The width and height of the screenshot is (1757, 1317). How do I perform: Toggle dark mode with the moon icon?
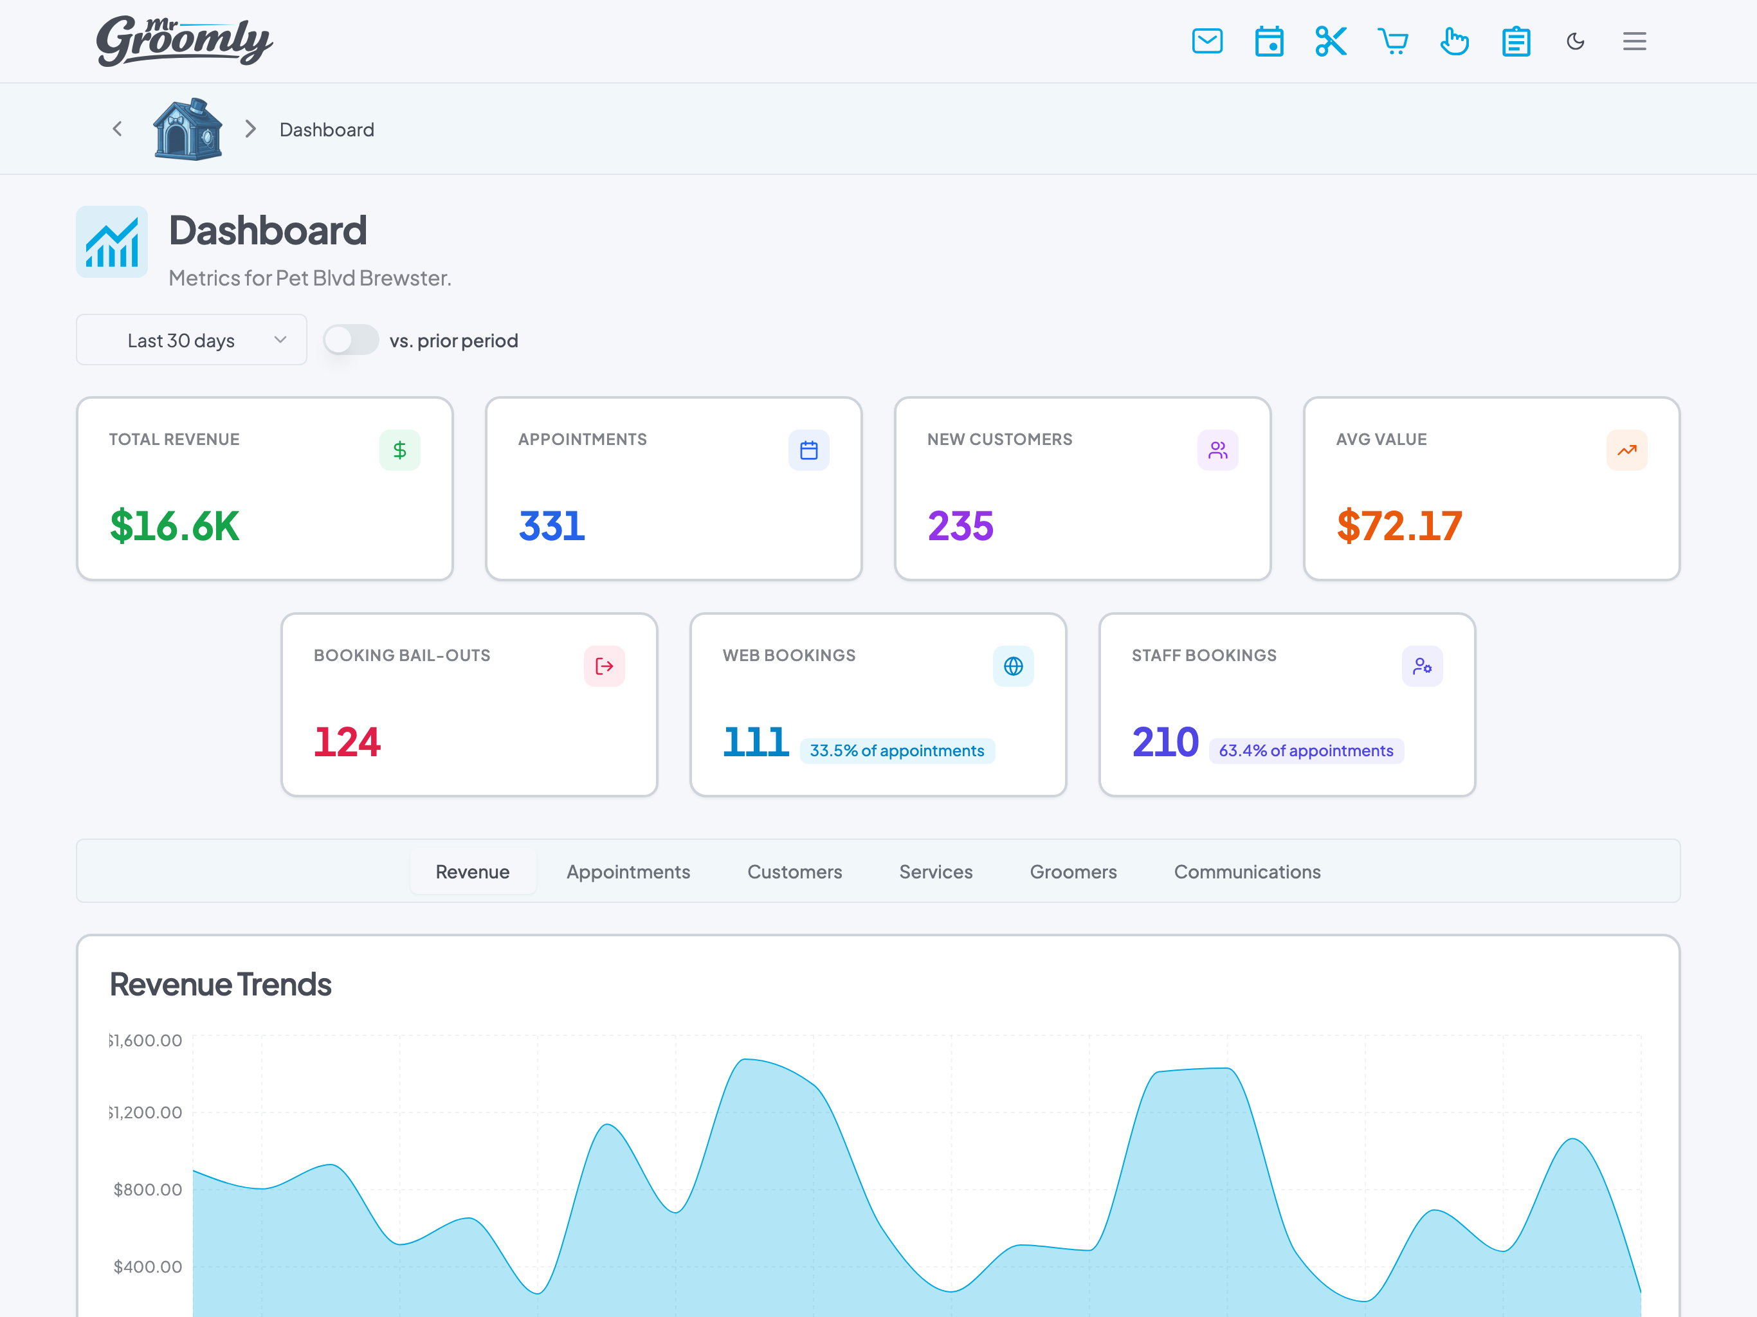(1576, 41)
